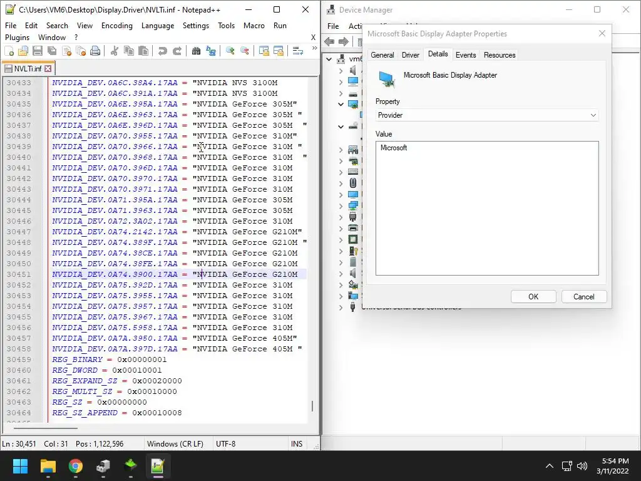This screenshot has width=641, height=481.
Task: Show hidden tray icons chevron
Action: pyautogui.click(x=550, y=466)
